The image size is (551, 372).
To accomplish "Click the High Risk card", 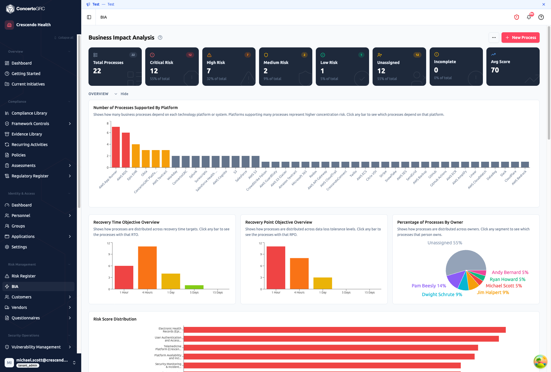I will pos(229,67).
